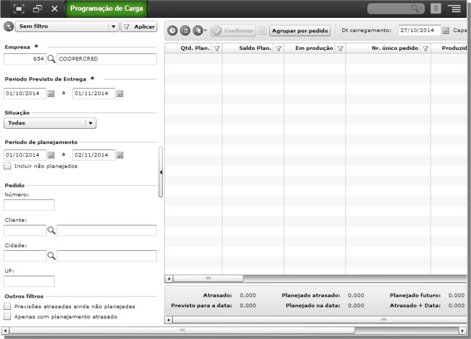471x339 pixels.
Task: Click the Período de planejamento end date field 02/11/2014
Action: [94, 155]
